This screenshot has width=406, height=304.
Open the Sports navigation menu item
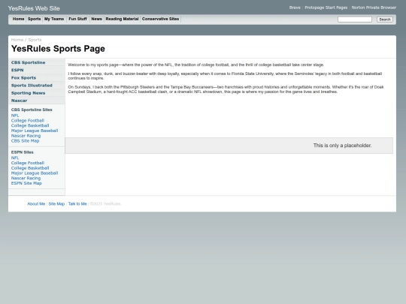pos(34,19)
